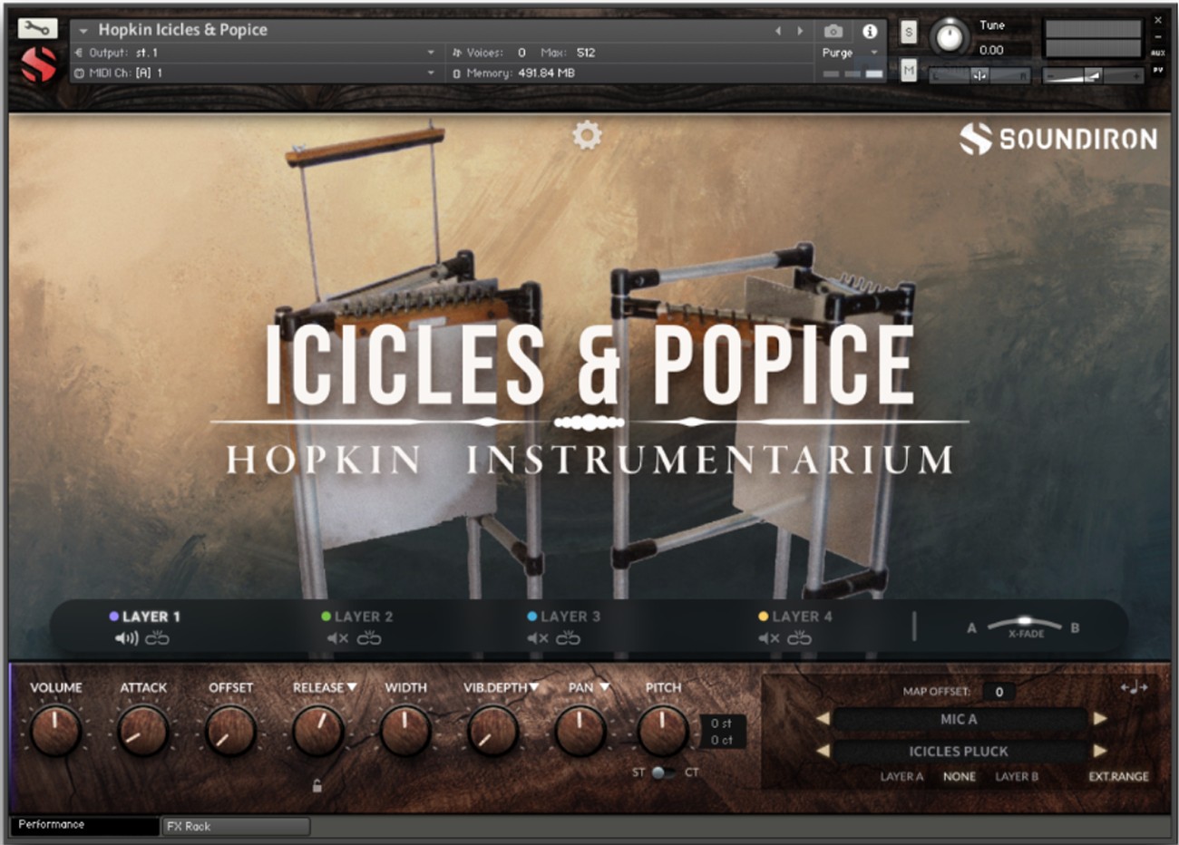Viewport: 1179px width, 845px height.
Task: Select the Layer 3 tab
Action: (x=564, y=617)
